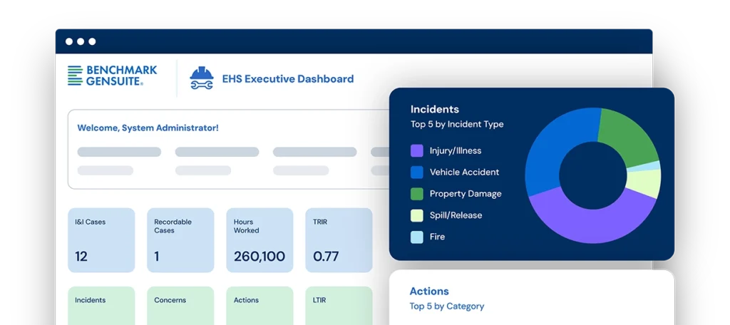
Task: Click the hard hat and wrench icon
Action: [202, 78]
